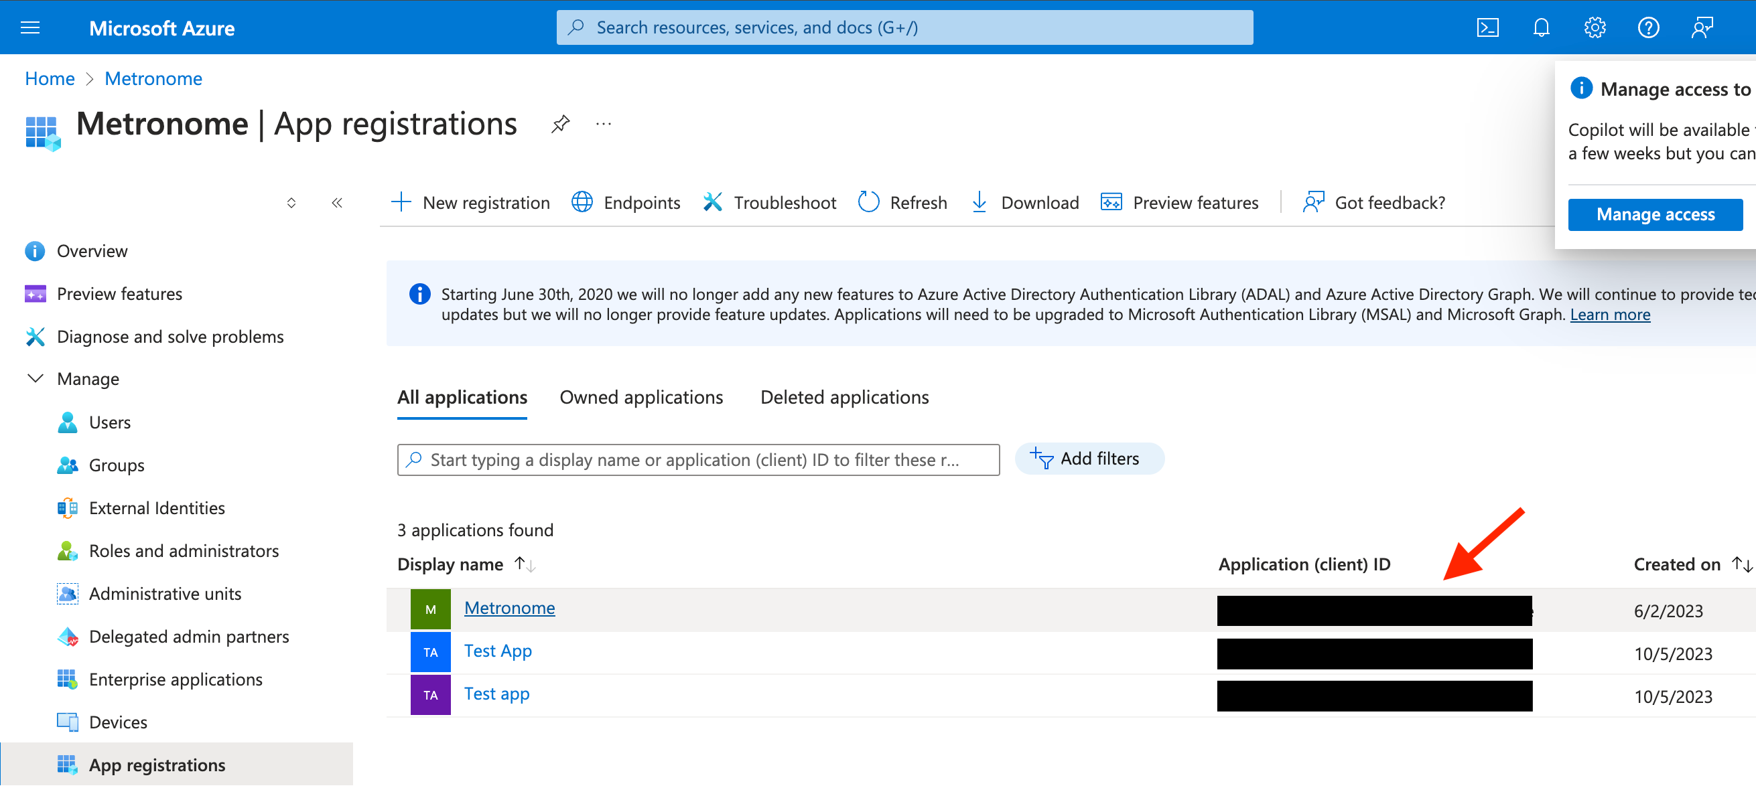Screen dimensions: 1756x796
Task: Switch to Owned applications tab
Action: [x=640, y=398]
